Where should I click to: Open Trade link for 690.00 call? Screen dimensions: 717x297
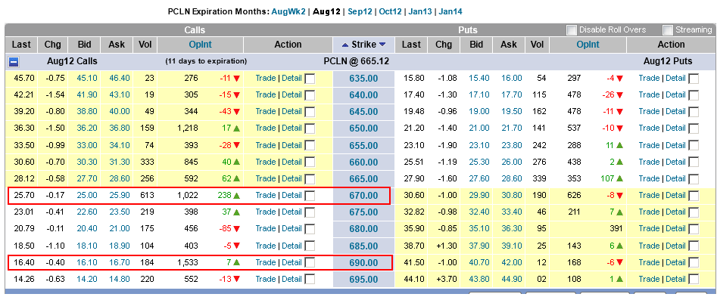pyautogui.click(x=266, y=262)
